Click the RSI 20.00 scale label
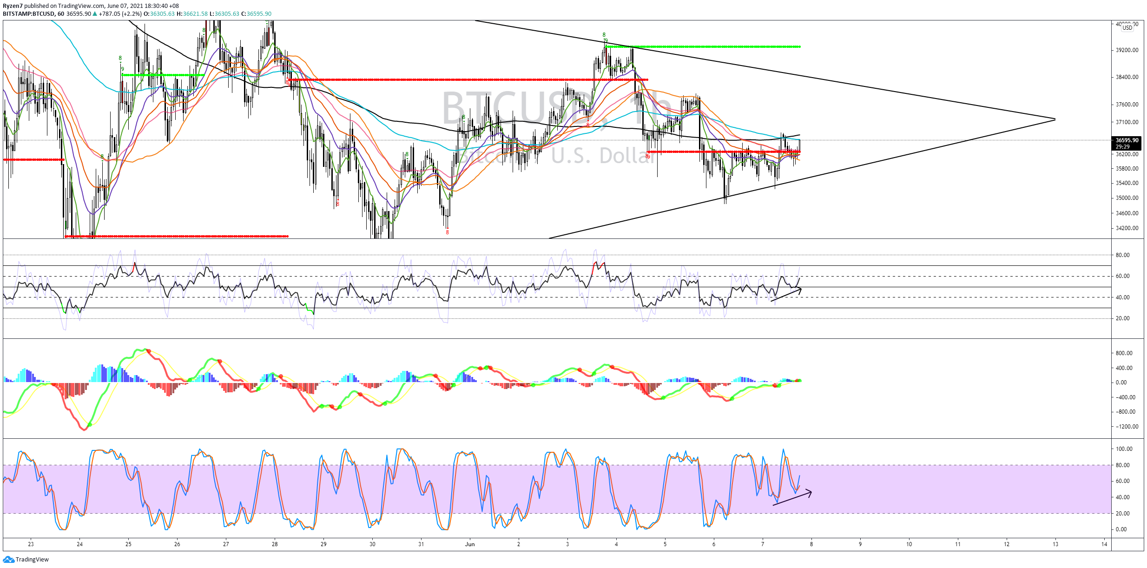This screenshot has width=1147, height=568. (1122, 318)
